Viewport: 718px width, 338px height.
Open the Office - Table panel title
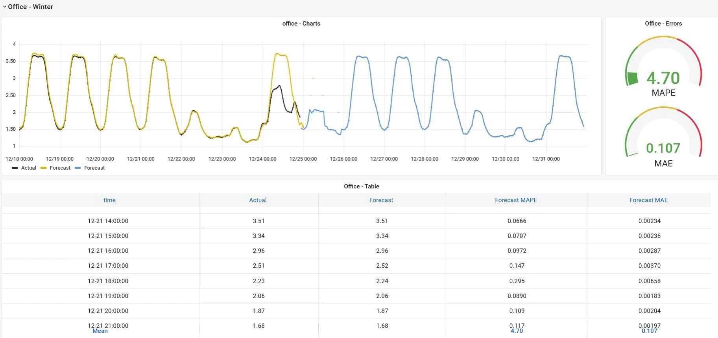(x=361, y=186)
